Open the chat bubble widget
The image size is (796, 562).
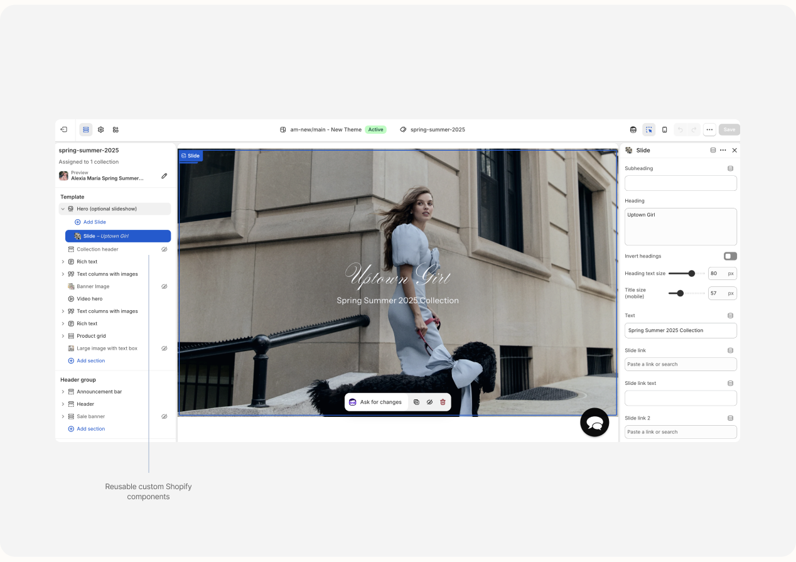pyautogui.click(x=594, y=422)
